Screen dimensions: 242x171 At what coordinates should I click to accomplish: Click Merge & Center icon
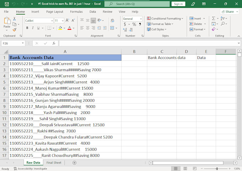point(112,28)
